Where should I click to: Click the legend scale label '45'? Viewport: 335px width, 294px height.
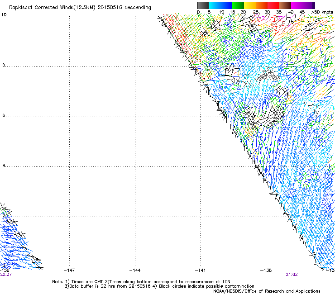coord(302,12)
